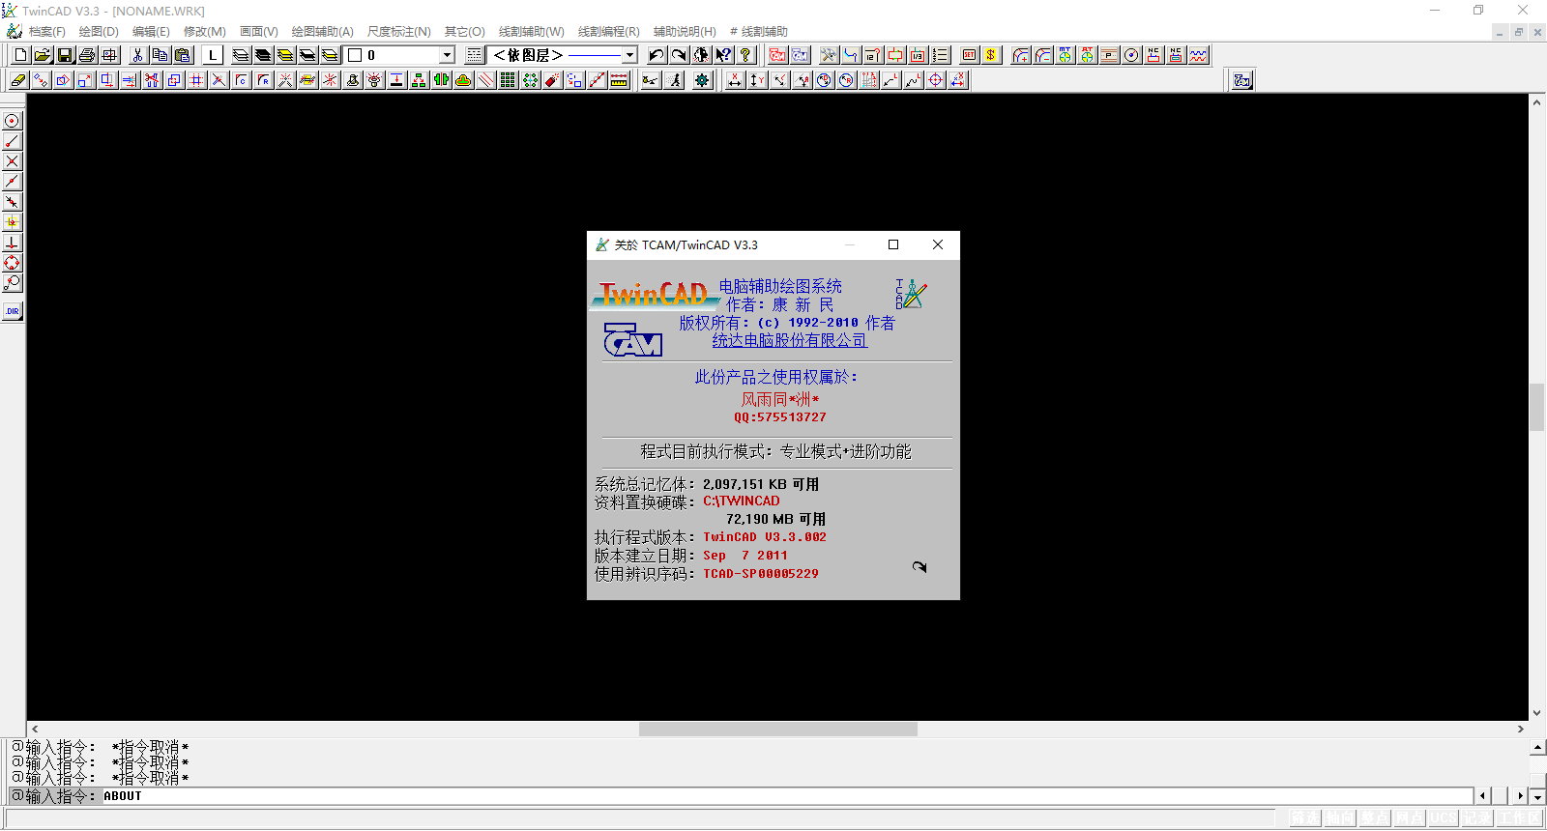Maximize the About TCAM/TwinCAD dialog
The width and height of the screenshot is (1547, 831).
pos(893,244)
